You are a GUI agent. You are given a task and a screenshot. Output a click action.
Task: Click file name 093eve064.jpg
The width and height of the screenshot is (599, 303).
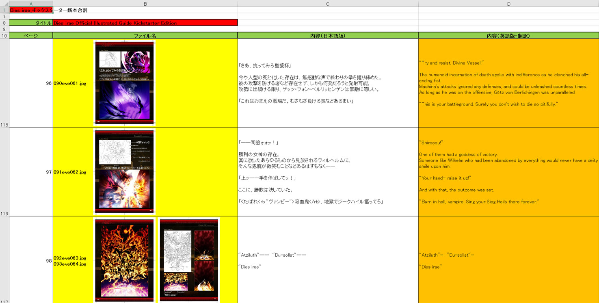click(70, 264)
